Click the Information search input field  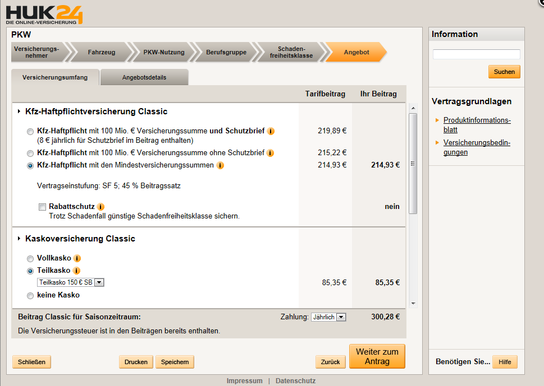tap(476, 54)
